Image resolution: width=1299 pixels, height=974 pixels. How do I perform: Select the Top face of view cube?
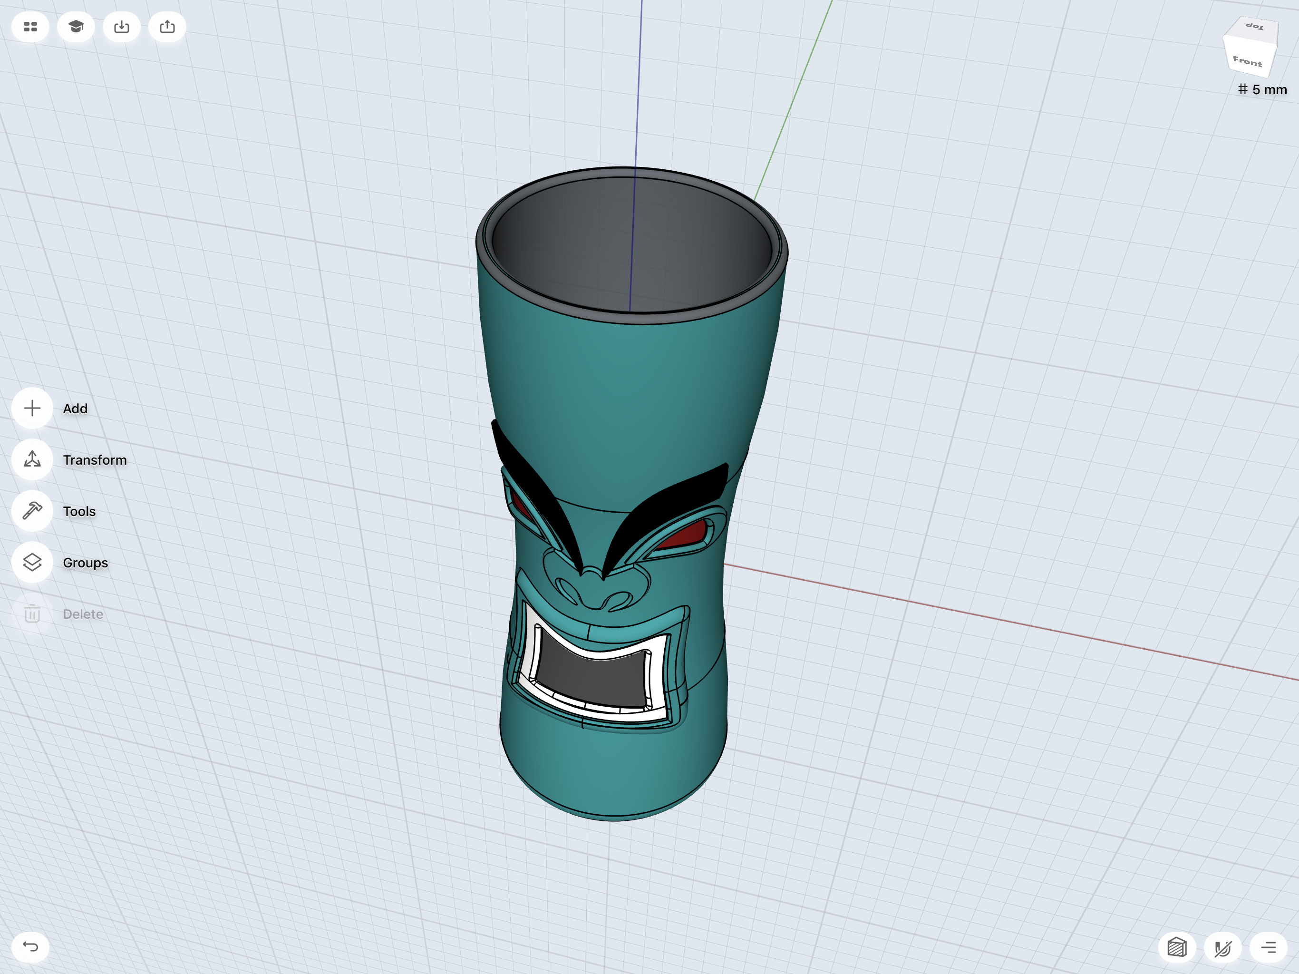1254,27
